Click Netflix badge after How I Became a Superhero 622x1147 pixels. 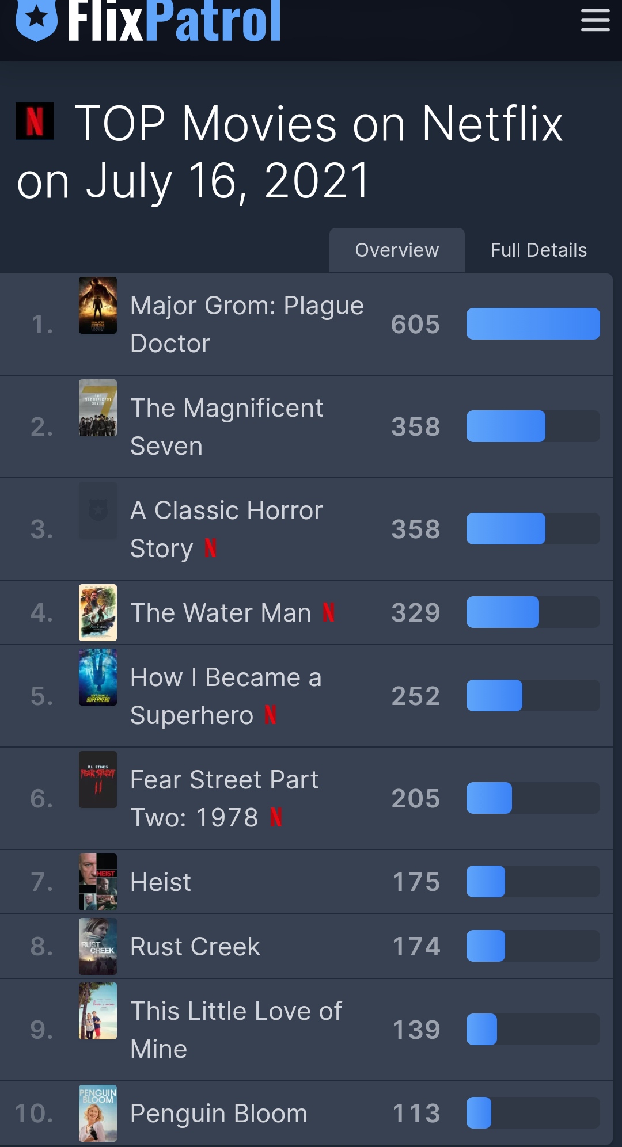[x=270, y=715]
